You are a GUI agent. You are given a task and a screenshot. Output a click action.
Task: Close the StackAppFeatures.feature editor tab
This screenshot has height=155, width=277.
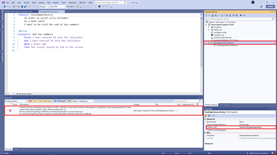(x=63, y=12)
